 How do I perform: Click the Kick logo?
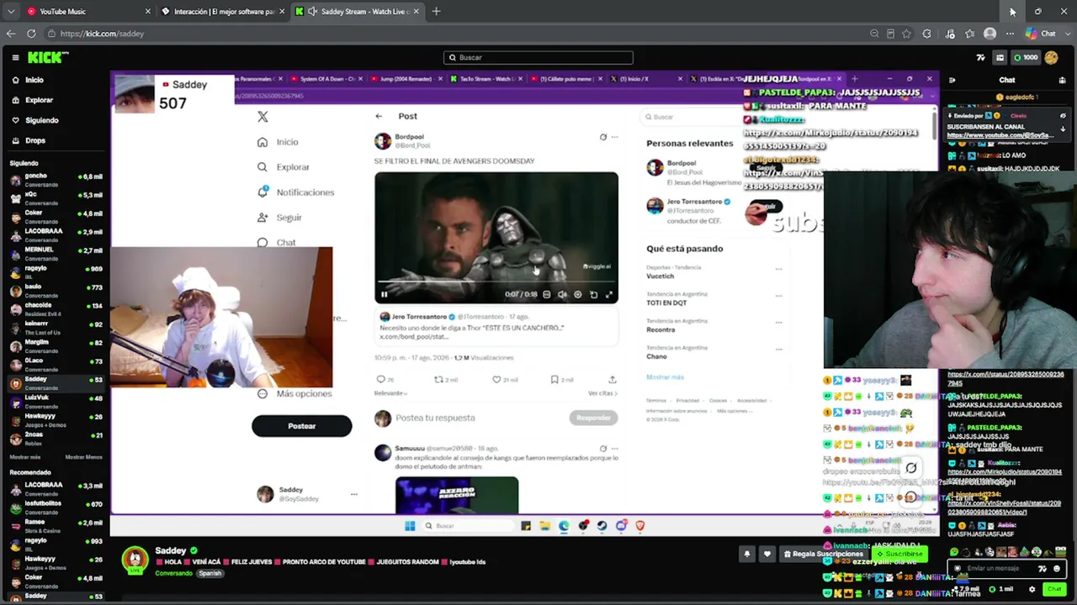[48, 57]
